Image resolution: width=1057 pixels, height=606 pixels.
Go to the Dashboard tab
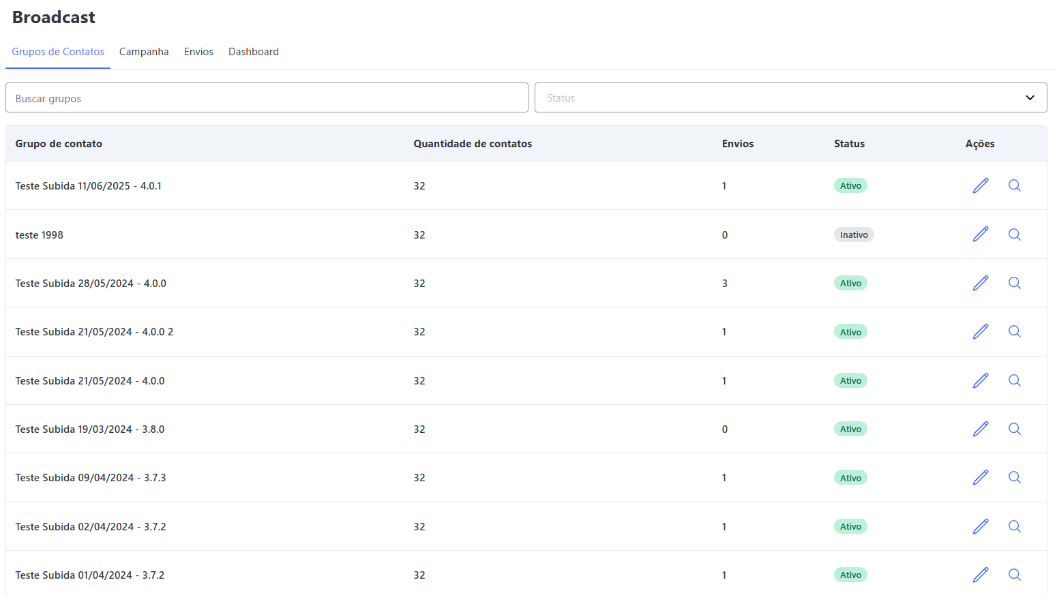pyautogui.click(x=254, y=52)
